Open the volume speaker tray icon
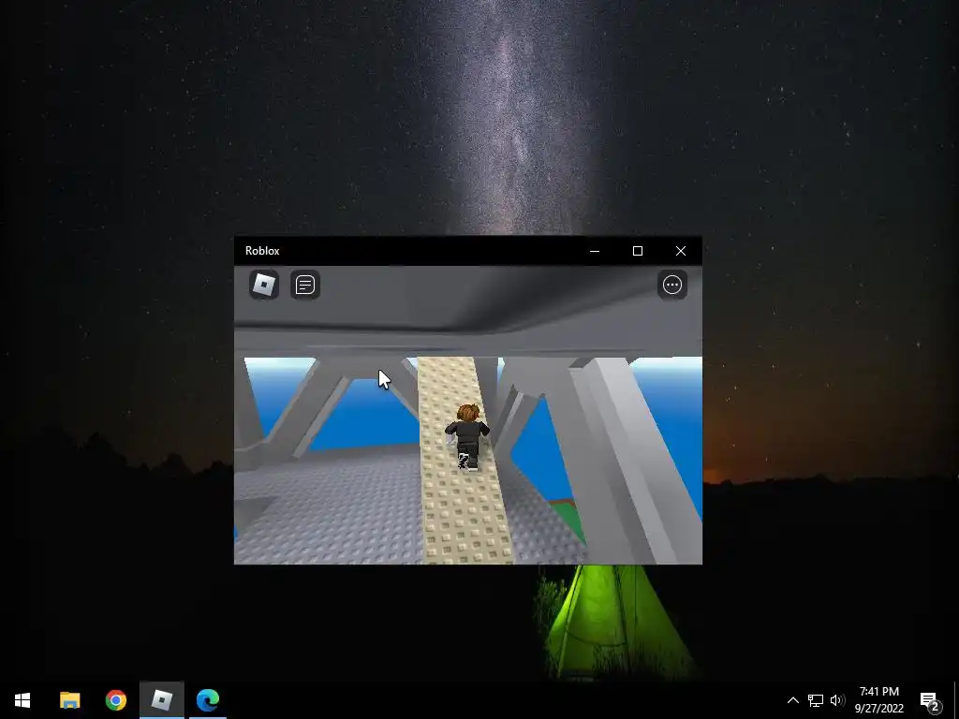This screenshot has height=719, width=959. click(837, 700)
